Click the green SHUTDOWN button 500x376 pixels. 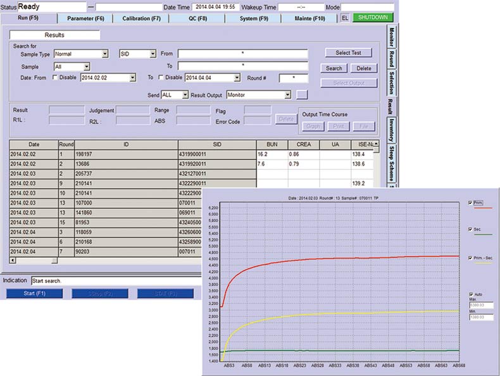[372, 18]
